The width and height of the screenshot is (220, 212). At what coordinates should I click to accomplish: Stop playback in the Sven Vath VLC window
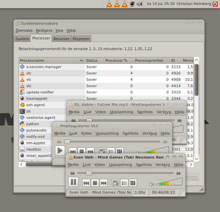pos(95,183)
